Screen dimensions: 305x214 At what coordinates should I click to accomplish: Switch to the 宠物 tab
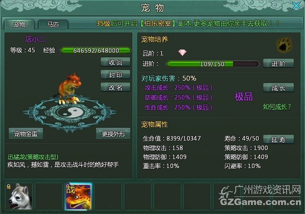(19, 24)
